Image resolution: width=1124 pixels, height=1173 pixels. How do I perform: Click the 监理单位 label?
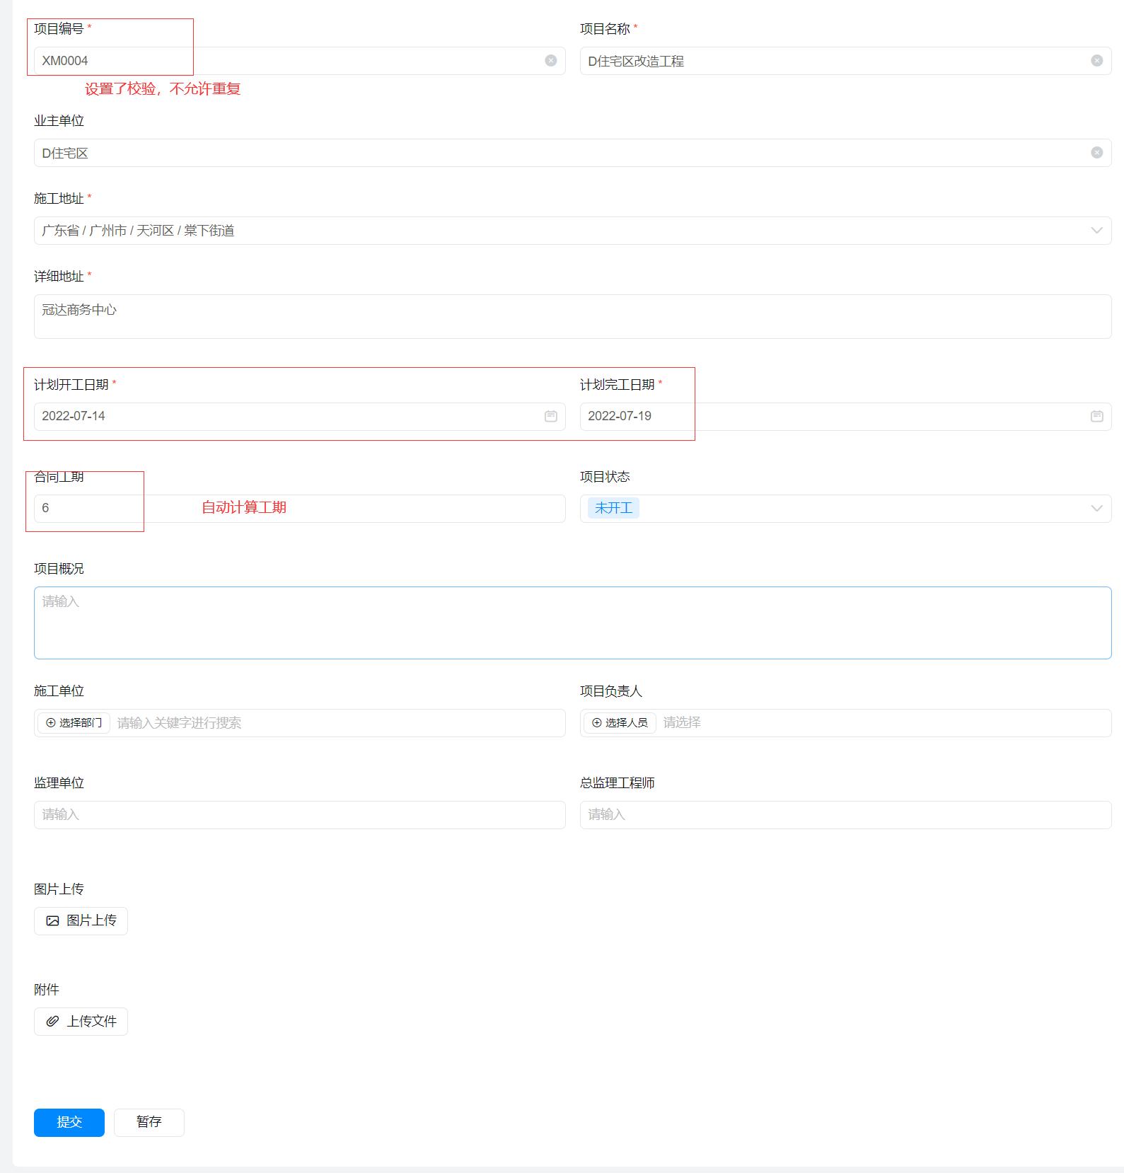click(59, 783)
